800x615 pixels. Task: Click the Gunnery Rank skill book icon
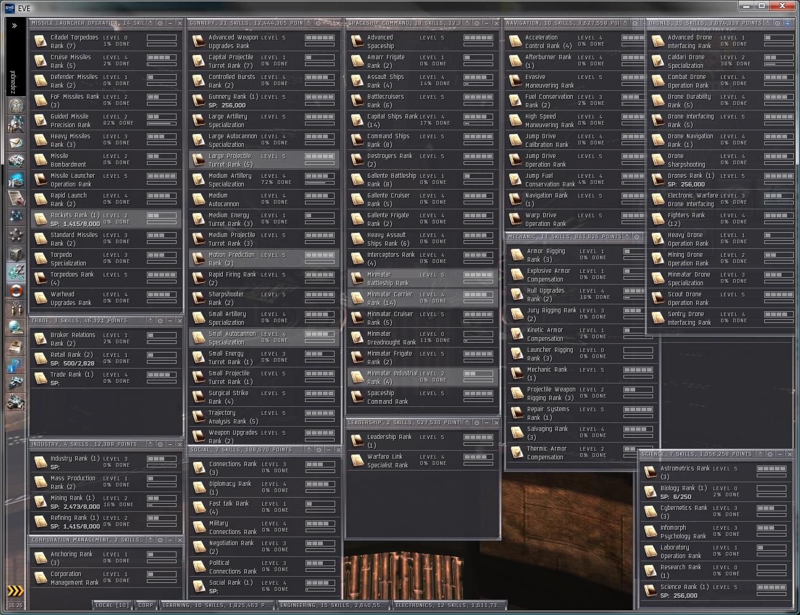click(x=198, y=101)
